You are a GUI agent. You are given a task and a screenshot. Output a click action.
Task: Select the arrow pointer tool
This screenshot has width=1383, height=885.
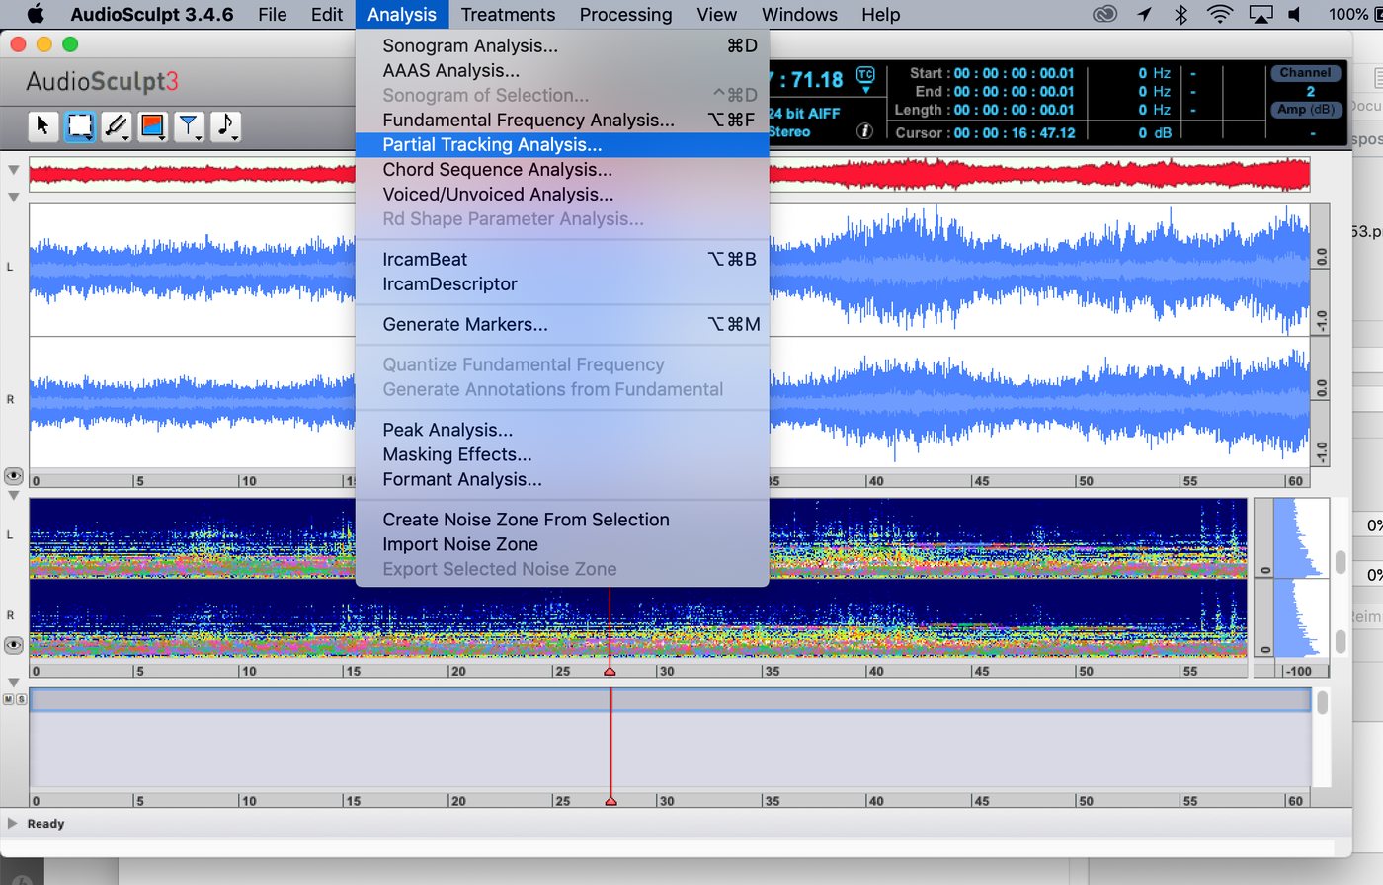tap(42, 125)
